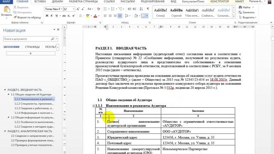Open the ФАЙЛ (File) tab

(6, 2)
